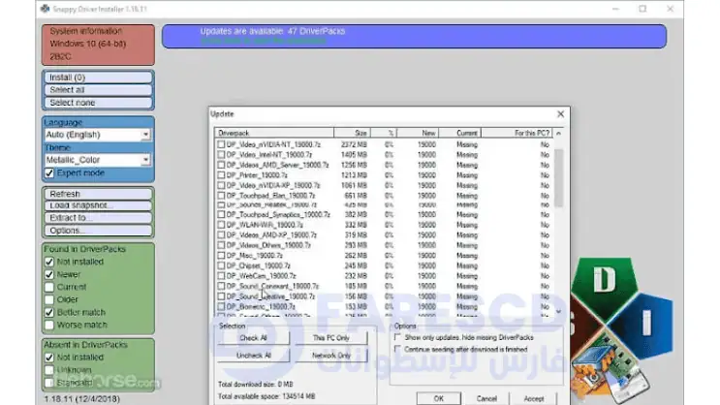Click Check All in Selection group
Viewport: 720px width, 405px height.
[254, 338]
